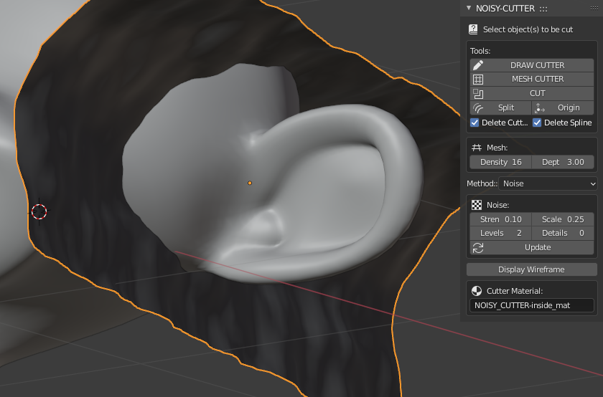Click the Mesh section hash icon

[x=477, y=148]
